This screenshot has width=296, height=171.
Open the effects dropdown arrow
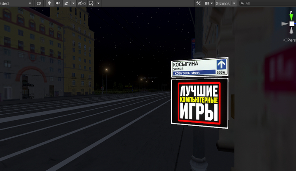click(73, 3)
